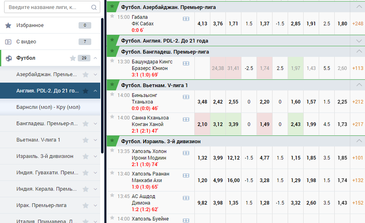Toggle favorite star for Футбол category

pyautogui.click(x=73, y=58)
